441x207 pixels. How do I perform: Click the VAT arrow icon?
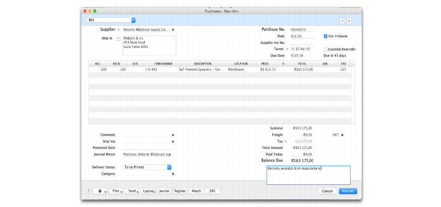[x=342, y=135]
